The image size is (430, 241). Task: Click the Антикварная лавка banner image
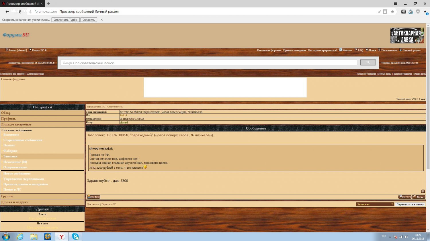pos(407,35)
